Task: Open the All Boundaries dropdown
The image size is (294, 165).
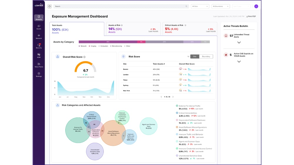Action: pos(220,6)
